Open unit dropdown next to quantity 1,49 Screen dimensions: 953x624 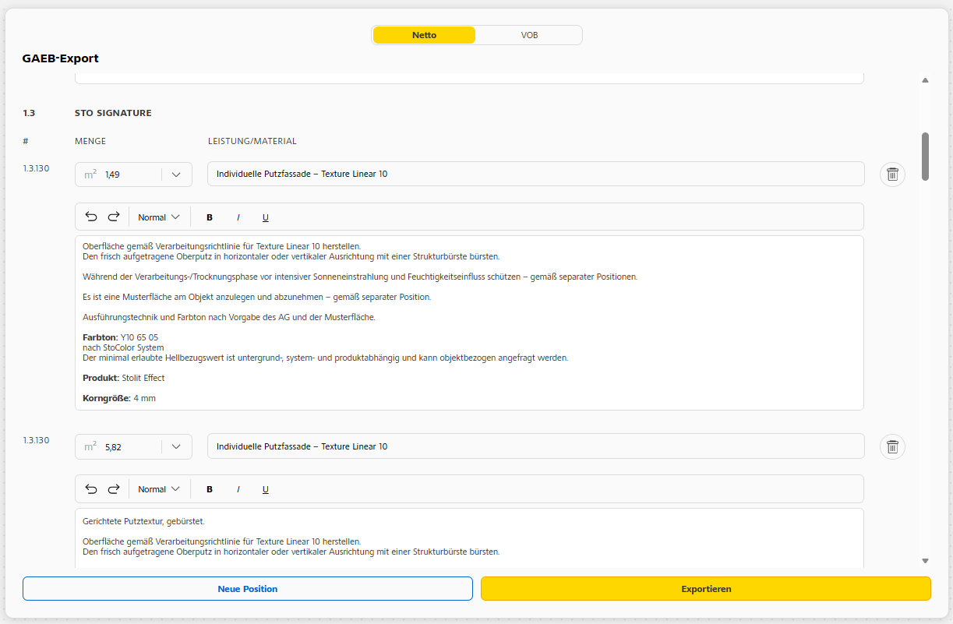[x=176, y=175]
